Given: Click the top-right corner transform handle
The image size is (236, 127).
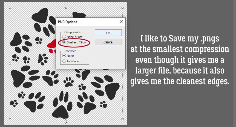Looking at the screenshot, I should pos(122,8).
